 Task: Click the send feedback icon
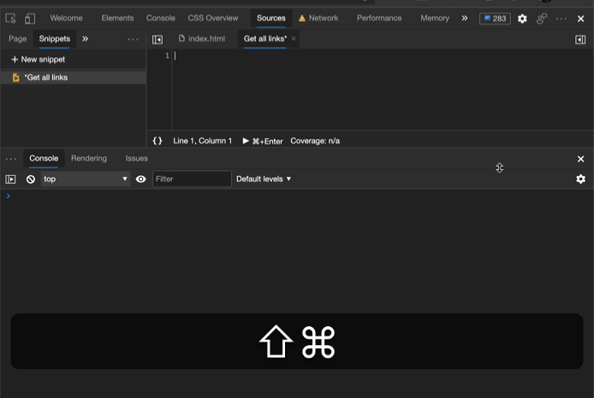542,19
